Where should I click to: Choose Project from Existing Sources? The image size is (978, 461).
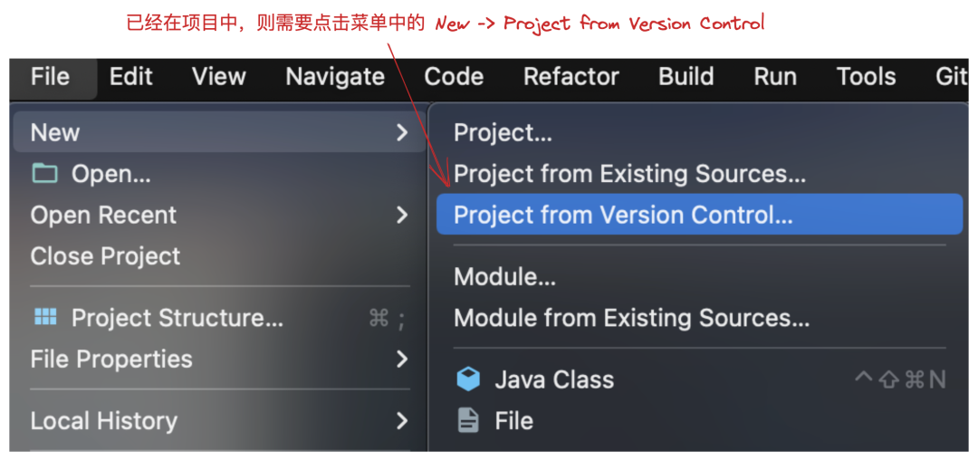(629, 174)
